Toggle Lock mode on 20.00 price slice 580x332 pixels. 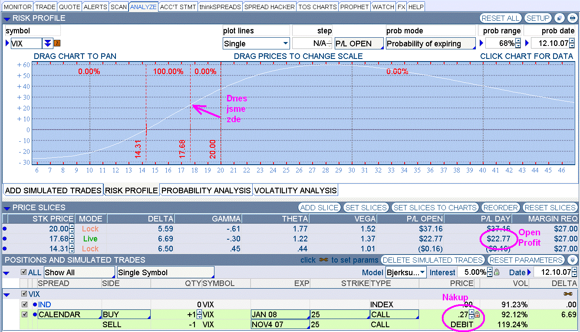90,229
